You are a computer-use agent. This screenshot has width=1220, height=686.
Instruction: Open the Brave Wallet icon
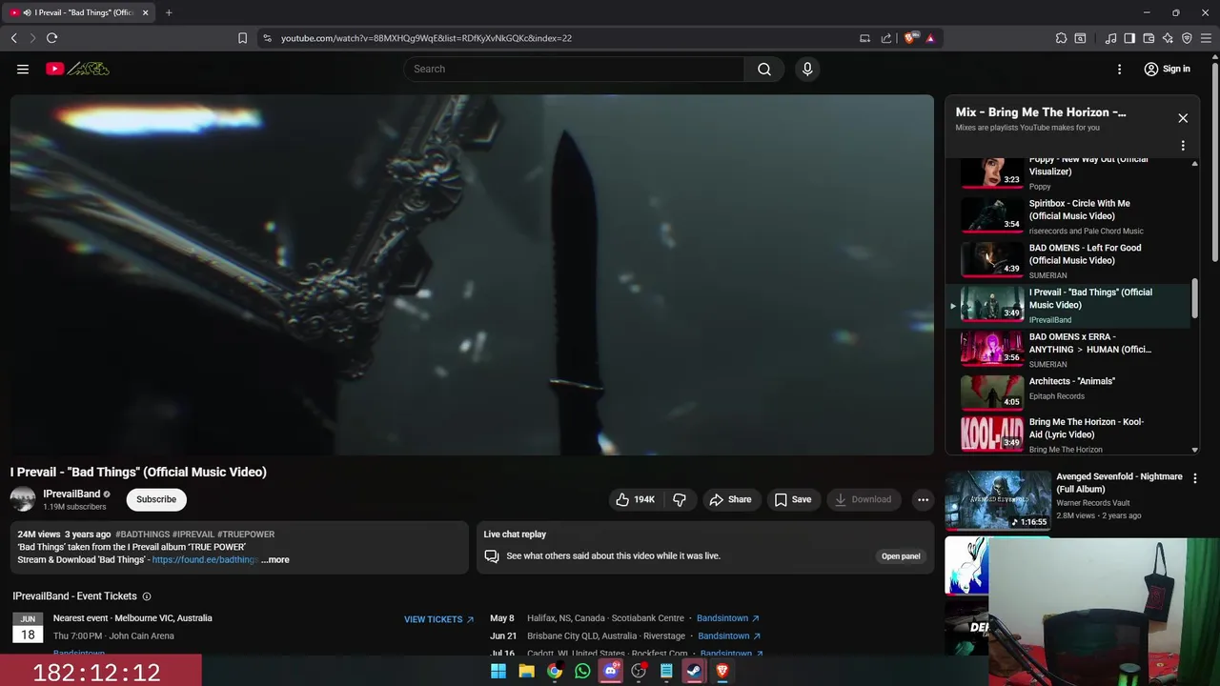coord(1149,38)
